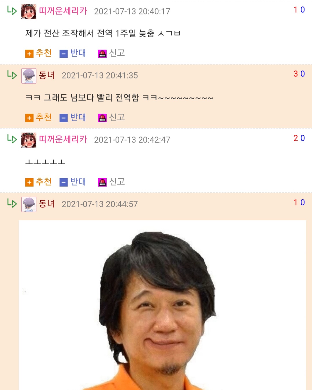Screen dimensions: 312x390
Task: Click blue minus icon under 동녀's 20:41:35 comment
Action: [64, 118]
